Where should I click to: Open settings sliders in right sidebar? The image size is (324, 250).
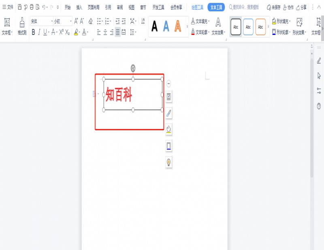(x=319, y=91)
